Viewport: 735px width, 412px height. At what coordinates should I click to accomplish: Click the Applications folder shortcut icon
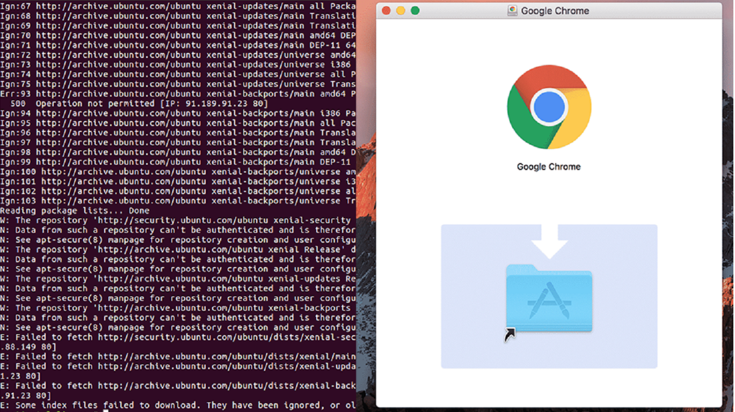(x=549, y=298)
